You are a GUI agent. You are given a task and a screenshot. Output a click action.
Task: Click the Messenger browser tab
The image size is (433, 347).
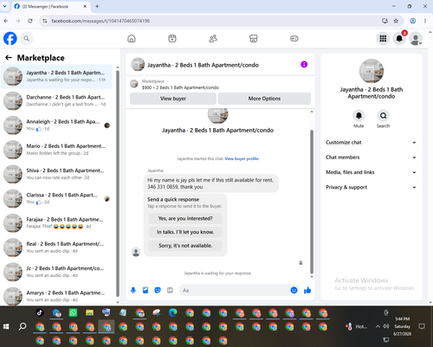click(51, 6)
